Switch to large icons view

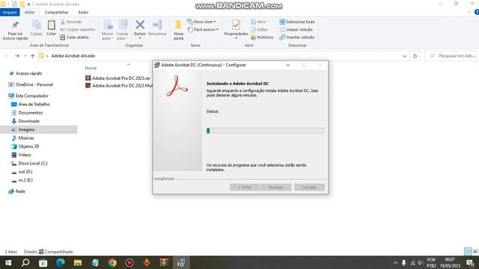point(475,251)
